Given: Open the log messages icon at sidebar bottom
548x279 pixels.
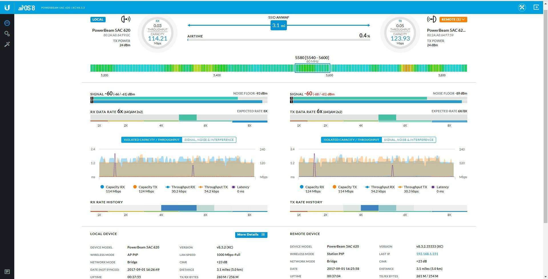Looking at the screenshot, I should click(x=7, y=272).
